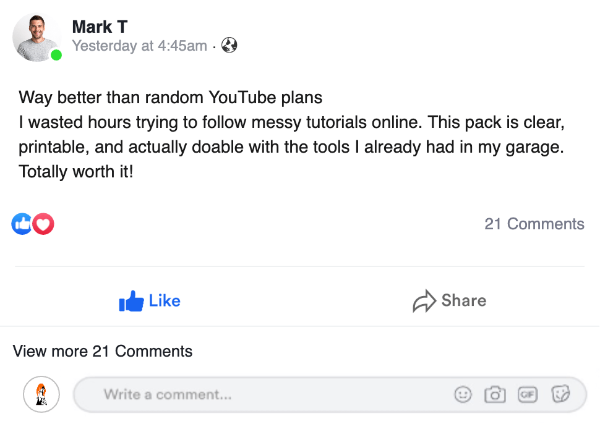This screenshot has width=600, height=424.
Task: Expand 'View more 21 Comments'
Action: click(x=103, y=352)
